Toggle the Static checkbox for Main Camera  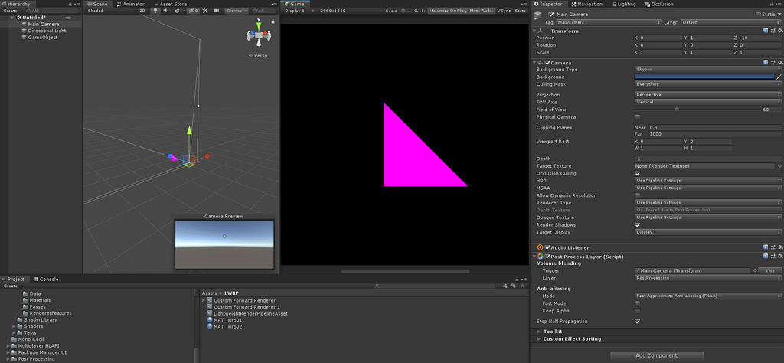pyautogui.click(x=758, y=15)
